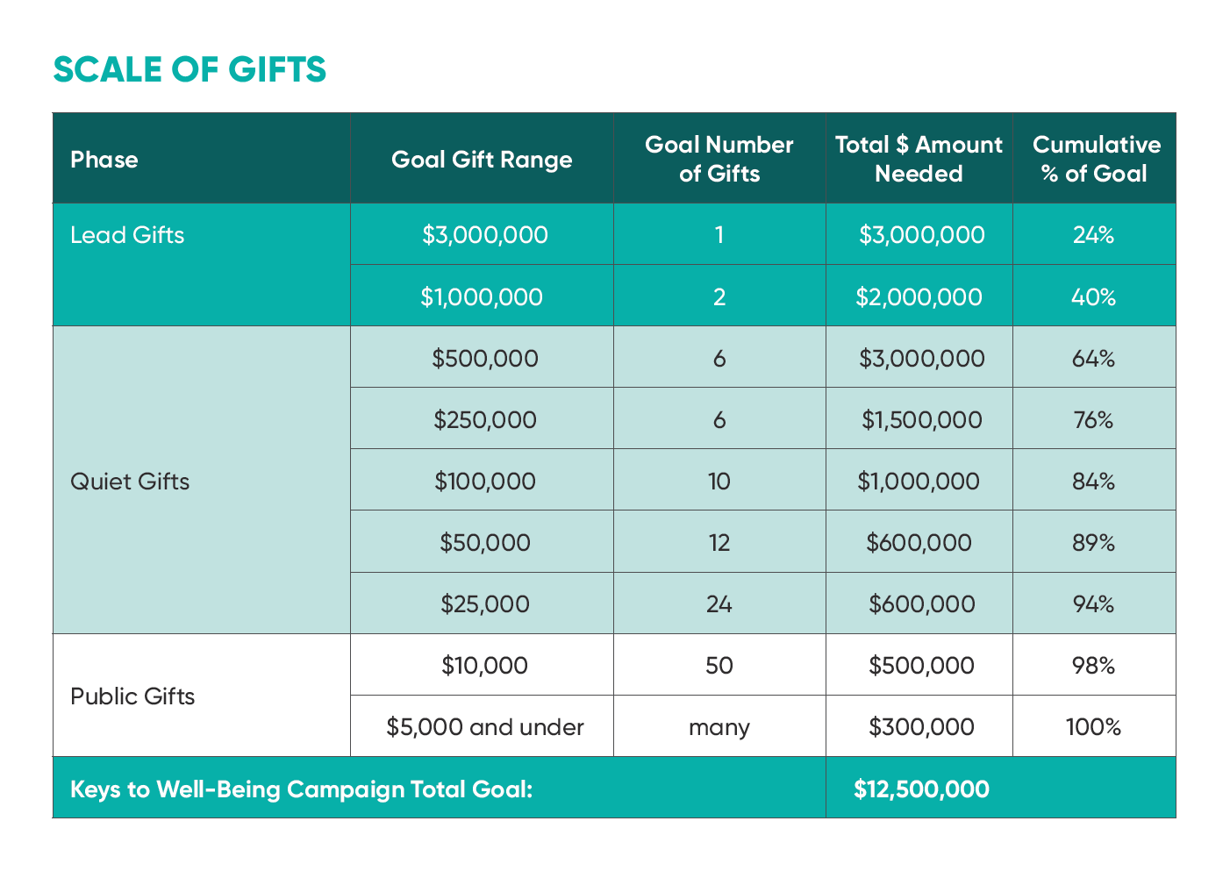Click the 100% cumulative cell
The width and height of the screenshot is (1230, 871).
tap(1093, 727)
